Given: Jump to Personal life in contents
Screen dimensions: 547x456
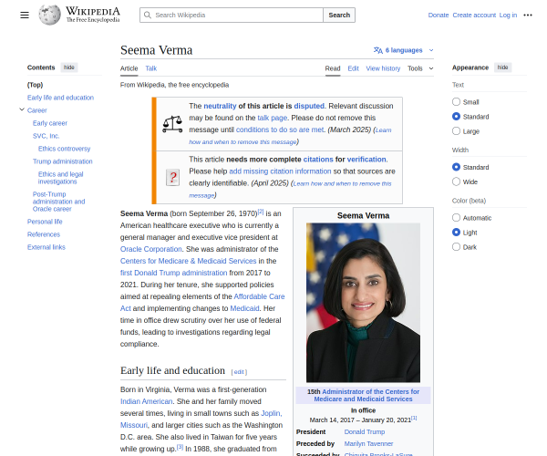Looking at the screenshot, I should point(45,222).
